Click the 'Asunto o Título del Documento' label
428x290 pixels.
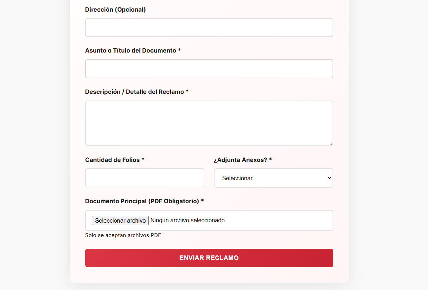click(x=130, y=50)
